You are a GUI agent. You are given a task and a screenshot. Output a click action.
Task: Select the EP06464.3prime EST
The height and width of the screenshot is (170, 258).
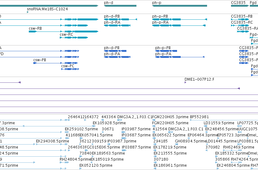[x=189, y=138]
